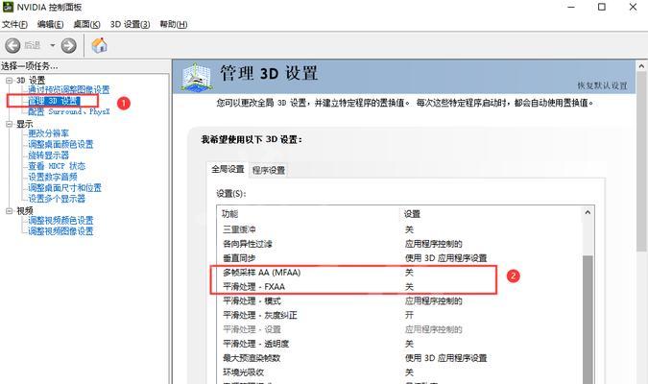Viewport: 648px width, 384px height.
Task: Select the 垂直同步 setting row
Action: tap(399, 258)
